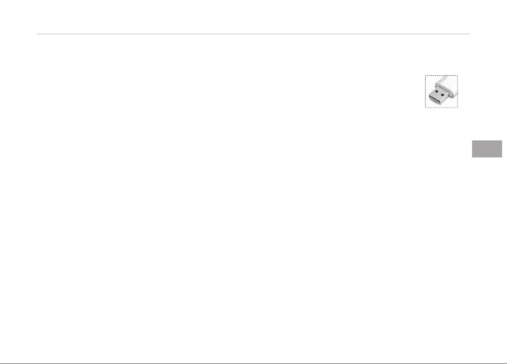
Task: Click the black border line at the page bottom
Action: click(253, 363)
